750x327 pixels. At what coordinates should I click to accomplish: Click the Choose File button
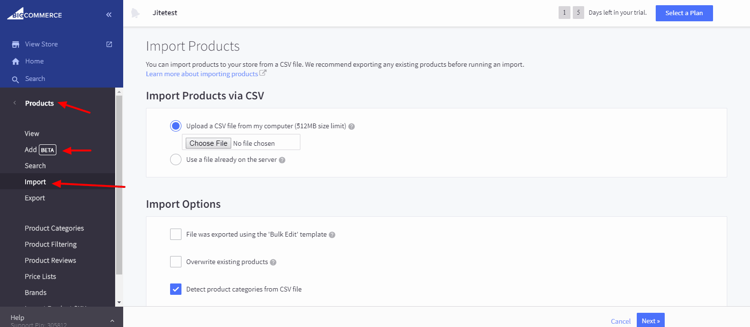pyautogui.click(x=208, y=143)
